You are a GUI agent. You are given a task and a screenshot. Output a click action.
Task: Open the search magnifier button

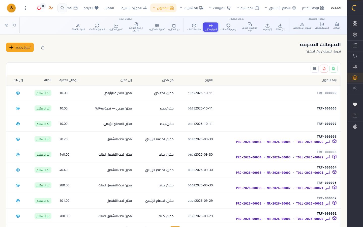click(62, 8)
